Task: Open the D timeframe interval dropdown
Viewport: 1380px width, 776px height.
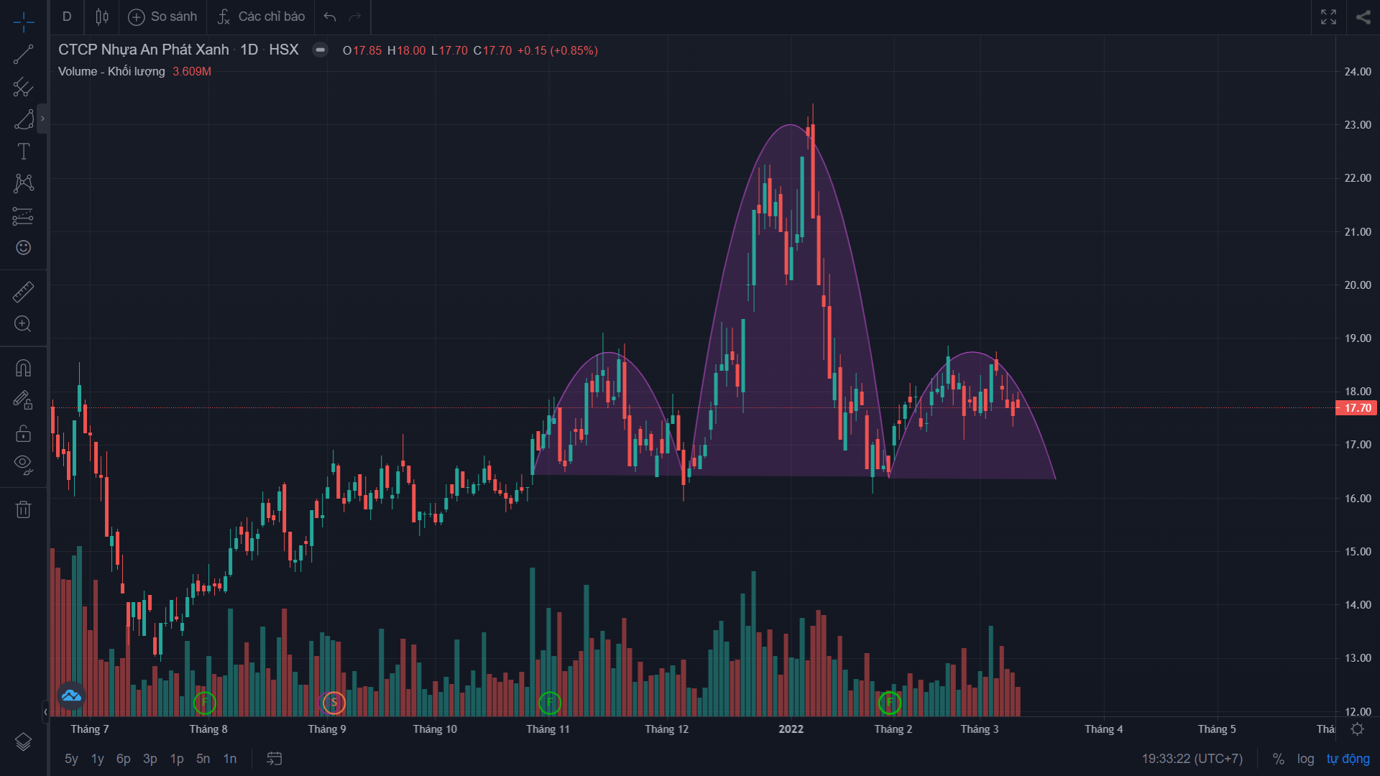Action: click(x=67, y=17)
